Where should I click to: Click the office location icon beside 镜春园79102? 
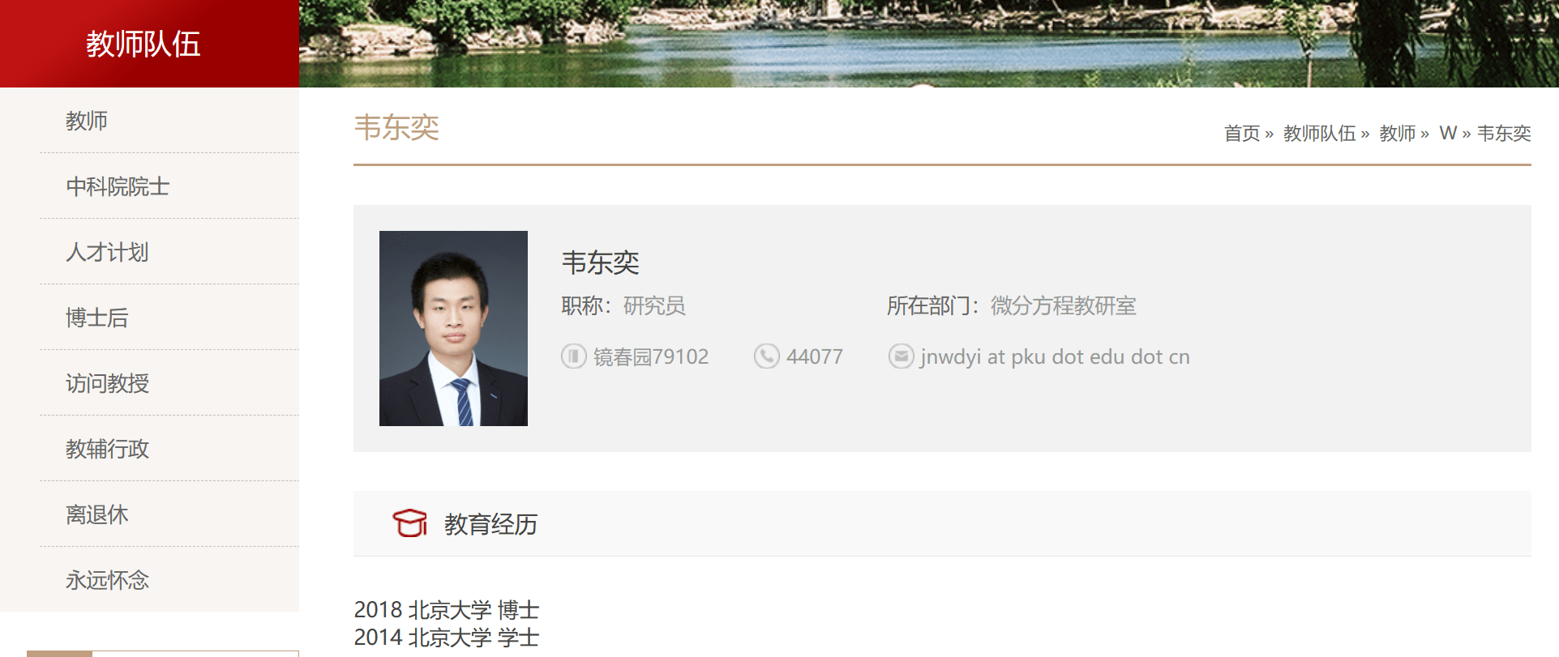pyautogui.click(x=574, y=356)
